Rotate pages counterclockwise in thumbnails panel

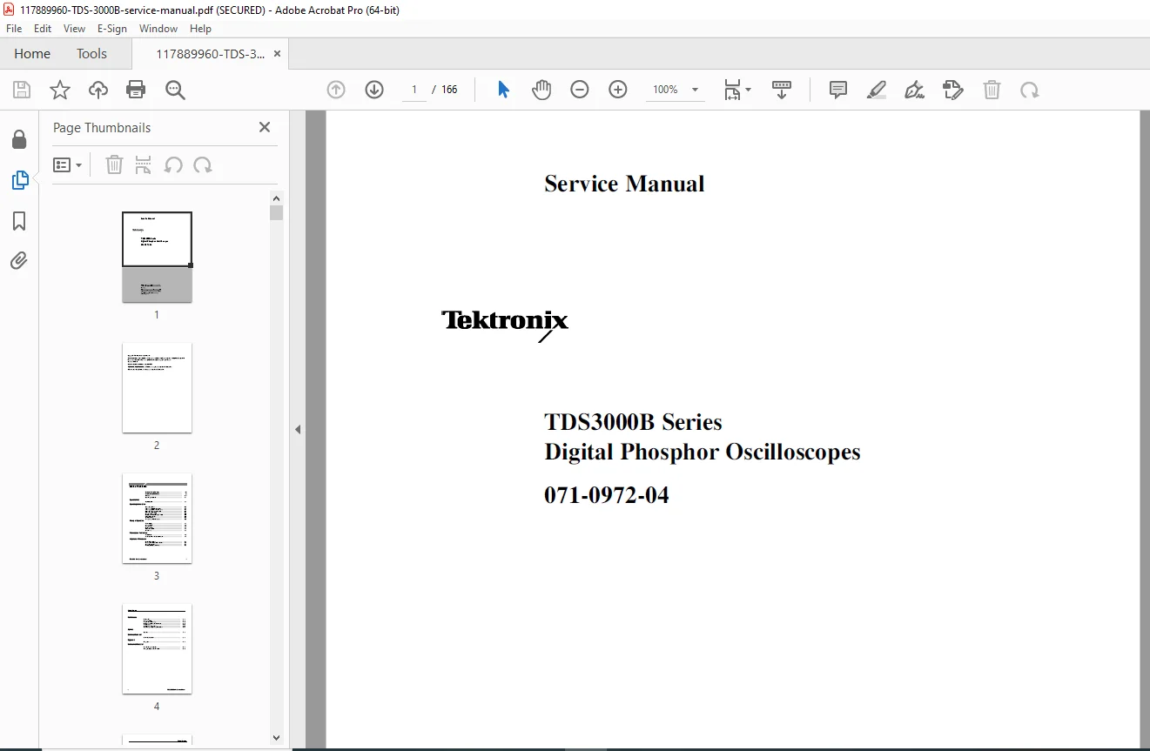(x=173, y=164)
